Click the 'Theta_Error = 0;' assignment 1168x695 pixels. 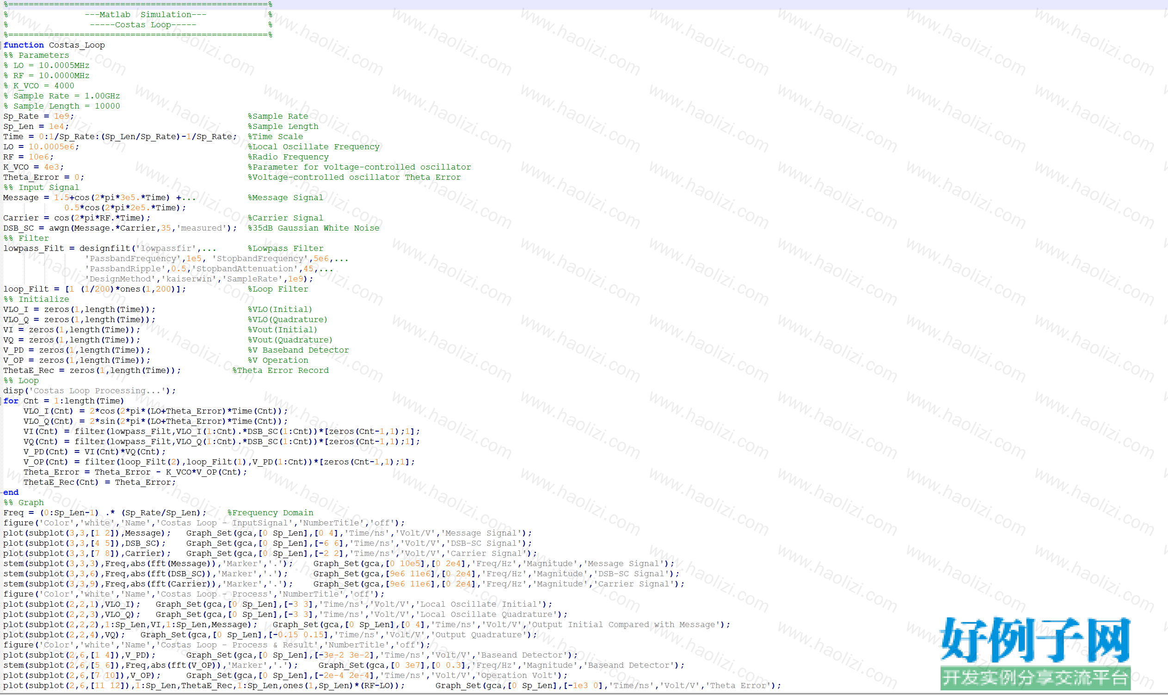click(x=44, y=177)
